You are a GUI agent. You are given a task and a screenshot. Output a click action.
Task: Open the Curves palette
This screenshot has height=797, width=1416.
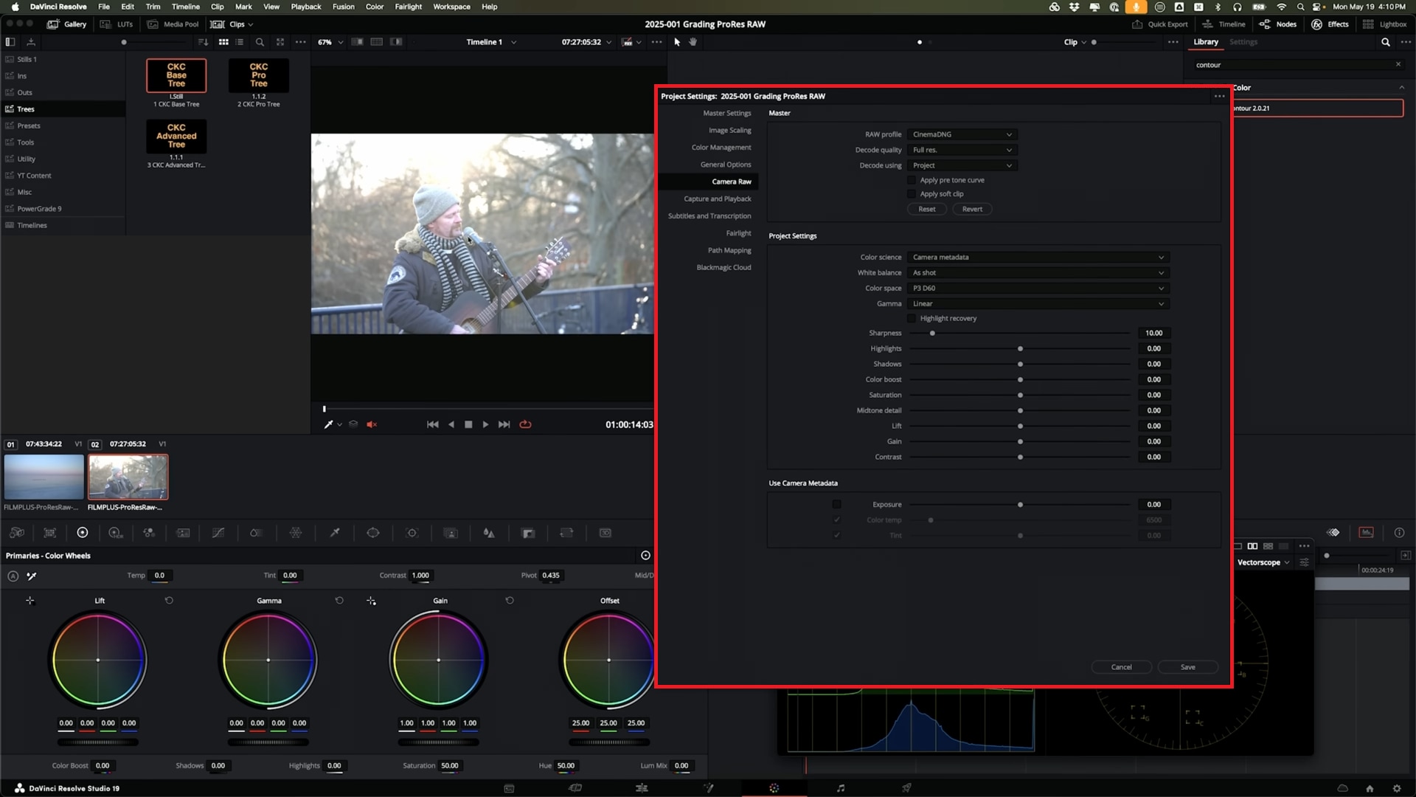pos(218,533)
